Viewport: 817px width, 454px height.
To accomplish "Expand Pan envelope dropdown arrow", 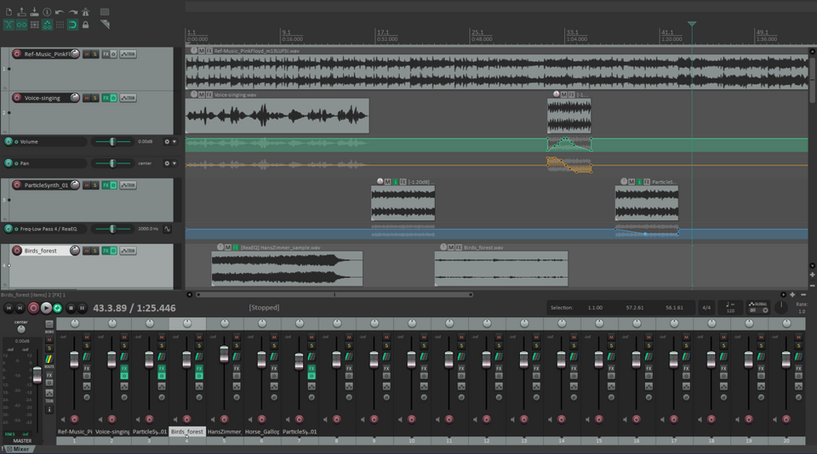I will pyautogui.click(x=174, y=163).
